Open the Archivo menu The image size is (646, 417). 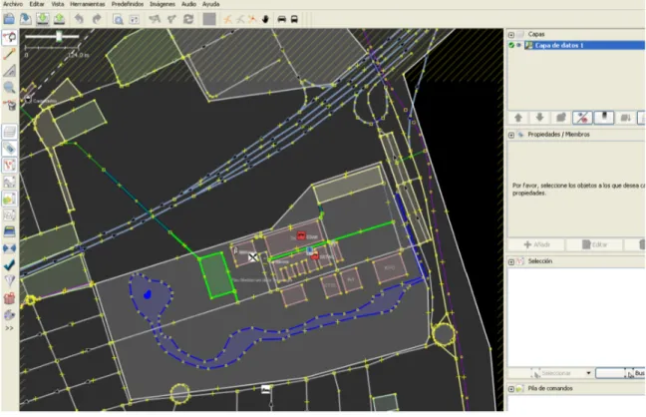13,4
